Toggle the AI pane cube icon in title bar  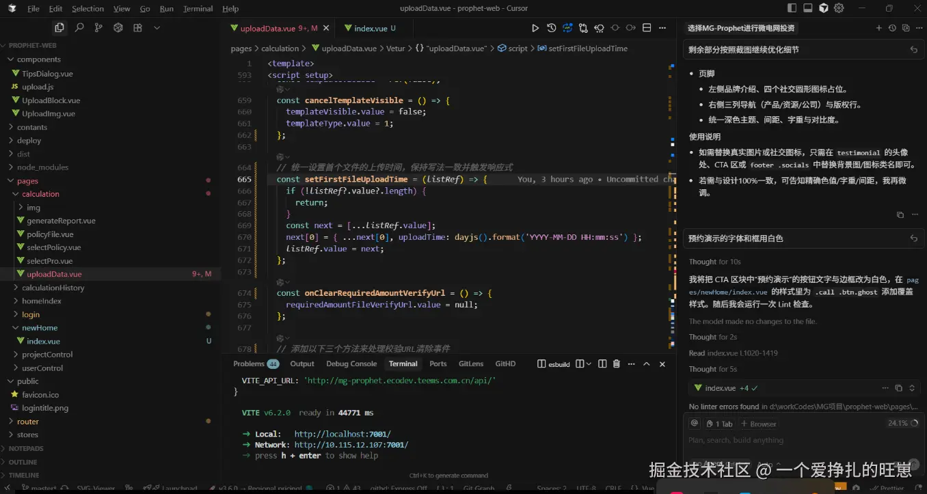click(824, 8)
